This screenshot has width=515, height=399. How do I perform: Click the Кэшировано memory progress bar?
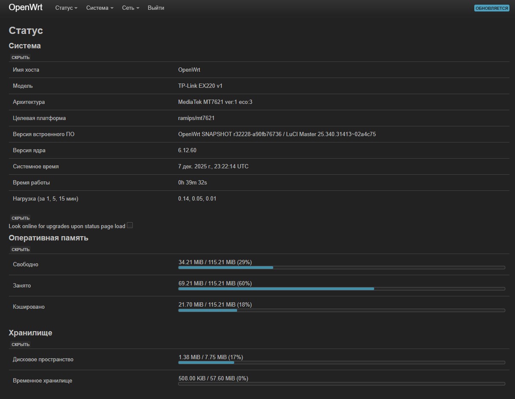tap(341, 310)
